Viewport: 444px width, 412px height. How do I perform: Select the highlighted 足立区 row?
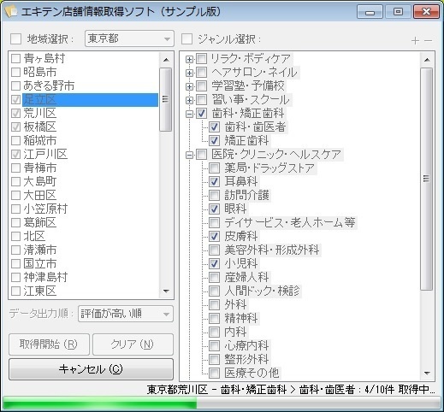point(90,100)
